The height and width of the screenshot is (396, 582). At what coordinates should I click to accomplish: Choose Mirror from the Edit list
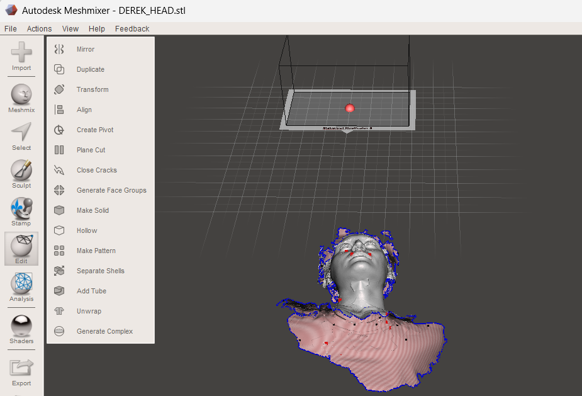click(86, 49)
